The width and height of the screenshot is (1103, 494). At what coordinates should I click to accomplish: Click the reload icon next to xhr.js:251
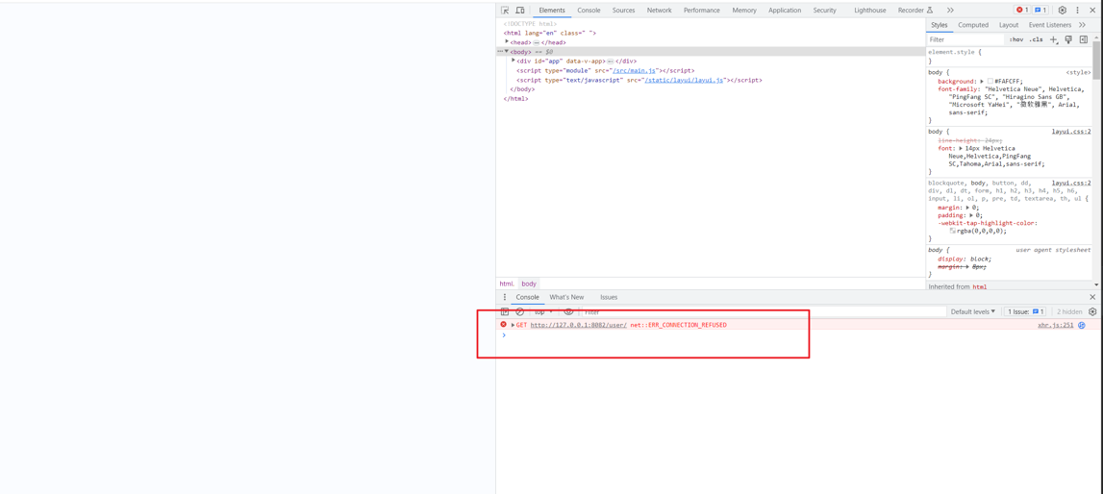1082,326
